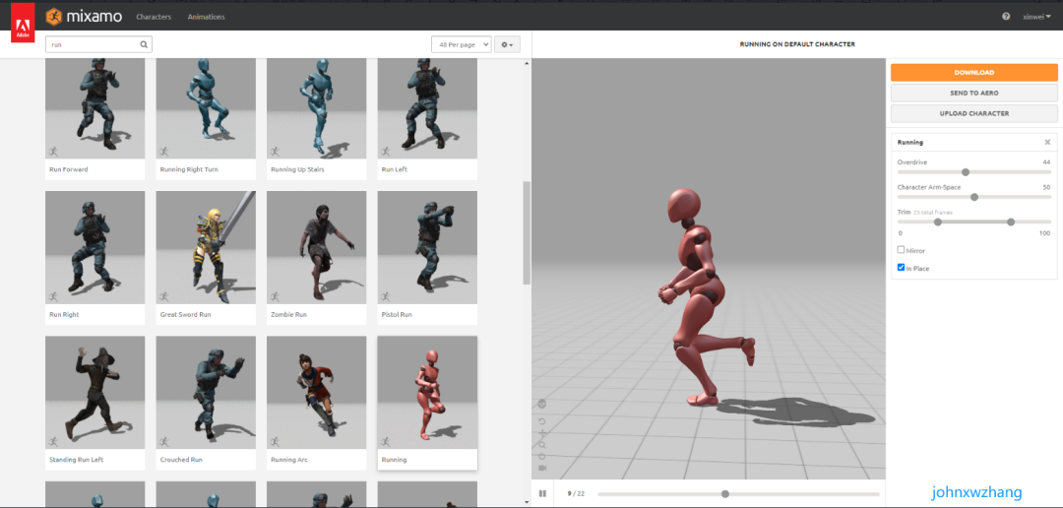Click the runner icon on Crouched Run

pos(163,441)
